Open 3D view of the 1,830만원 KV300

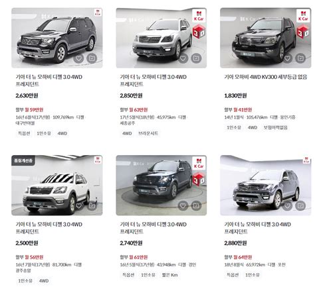[303, 32]
